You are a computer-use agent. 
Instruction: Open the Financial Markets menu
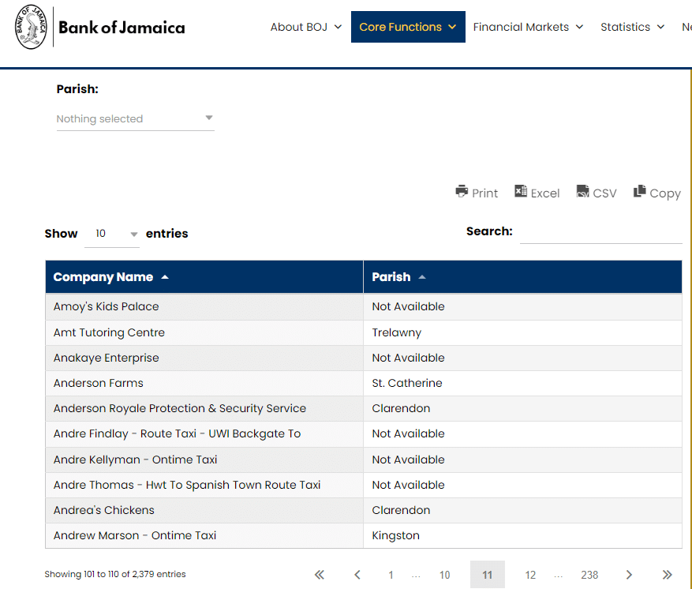tap(528, 27)
